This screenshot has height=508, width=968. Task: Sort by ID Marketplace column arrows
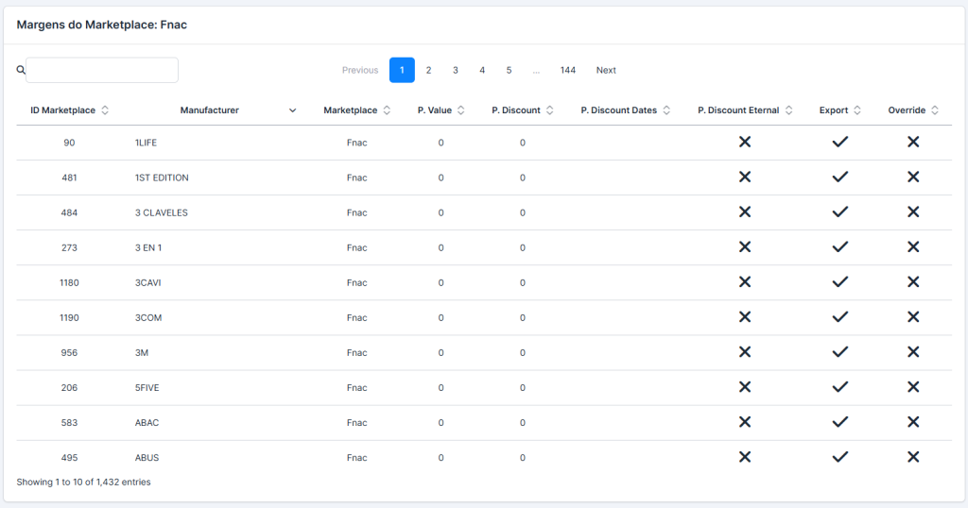[105, 110]
